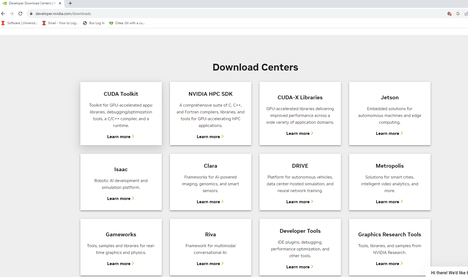468x277 pixels.
Task: Click the CUDA Toolkit card title
Action: click(121, 94)
